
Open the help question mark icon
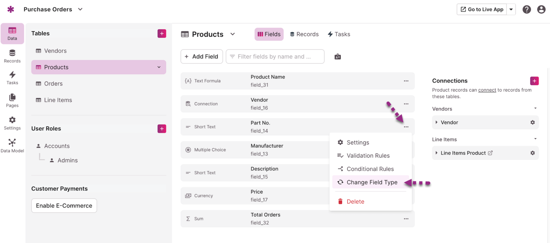pos(527,10)
